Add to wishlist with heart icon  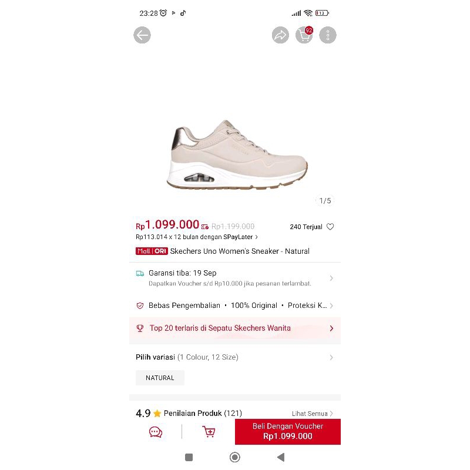pyautogui.click(x=330, y=227)
